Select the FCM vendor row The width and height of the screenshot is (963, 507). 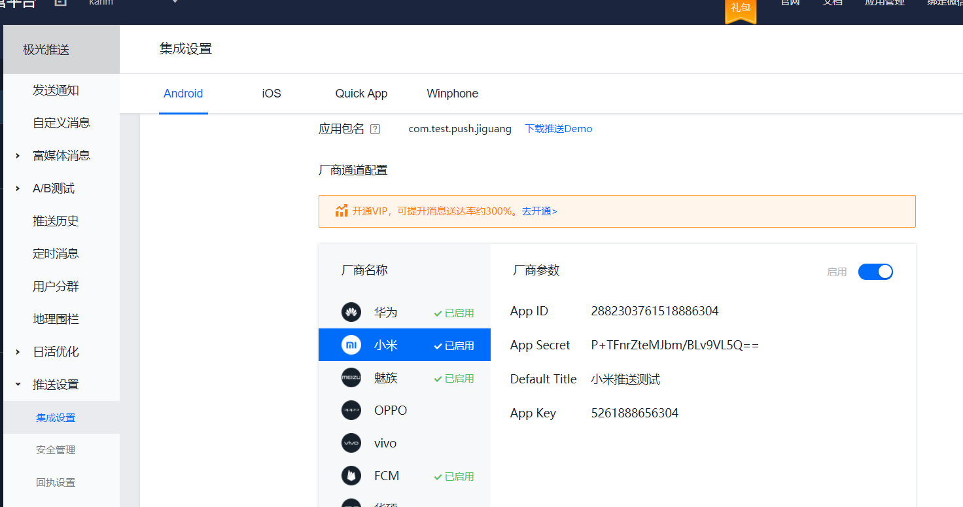click(404, 476)
